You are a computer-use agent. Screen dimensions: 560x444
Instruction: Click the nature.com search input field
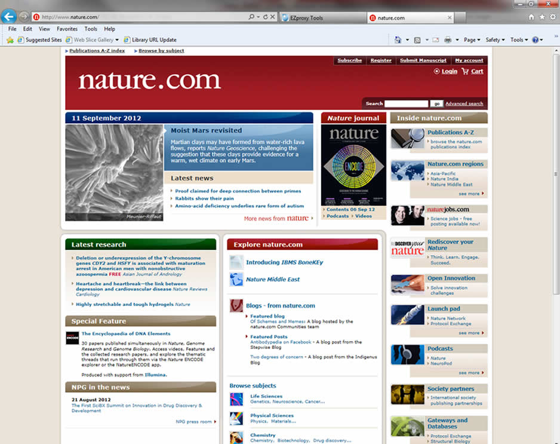407,103
